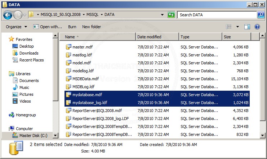Image resolution: width=267 pixels, height=159 pixels.
Task: Click file list scroll up arrow
Action: (x=262, y=36)
